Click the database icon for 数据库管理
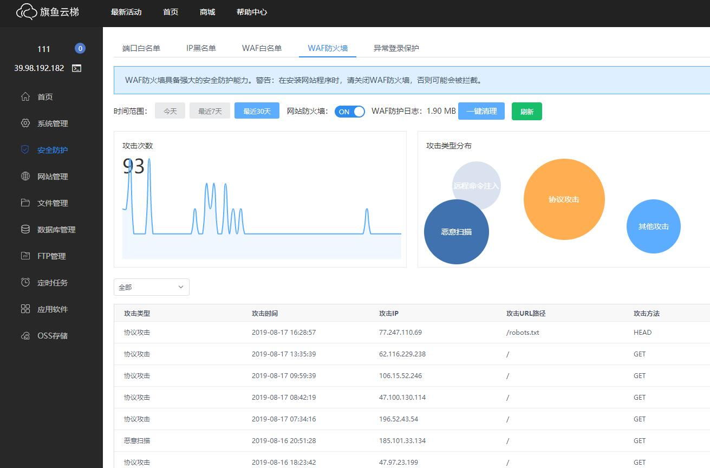This screenshot has width=710, height=468. [x=25, y=229]
